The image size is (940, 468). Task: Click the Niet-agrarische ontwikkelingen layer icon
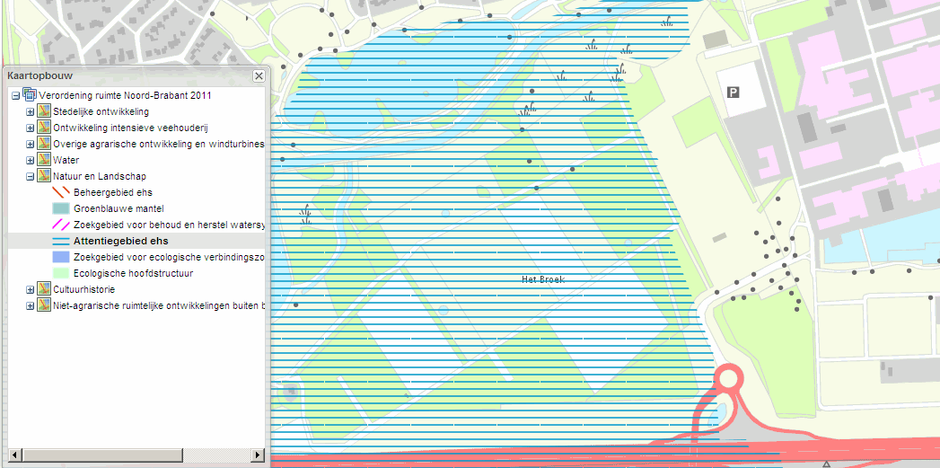tap(44, 305)
